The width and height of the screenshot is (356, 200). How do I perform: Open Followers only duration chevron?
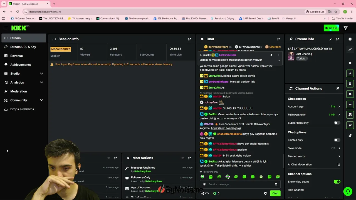(339, 115)
